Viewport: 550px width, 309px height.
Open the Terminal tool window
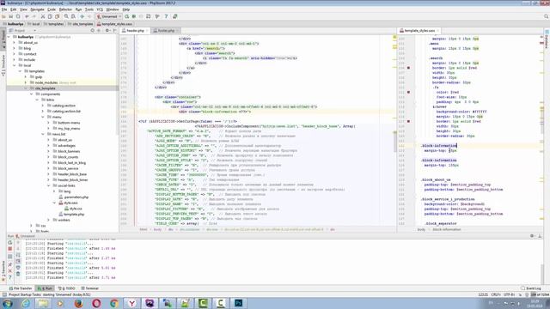coord(90,288)
